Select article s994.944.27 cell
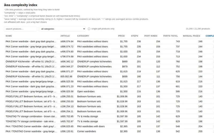214x133 pixels. [67, 66]
